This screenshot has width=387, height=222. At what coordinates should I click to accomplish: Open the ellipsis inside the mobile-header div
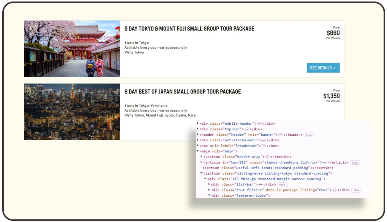(259, 124)
